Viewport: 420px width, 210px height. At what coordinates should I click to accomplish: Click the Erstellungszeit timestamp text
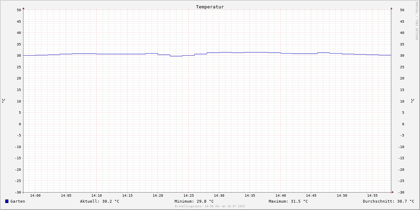[x=210, y=206]
